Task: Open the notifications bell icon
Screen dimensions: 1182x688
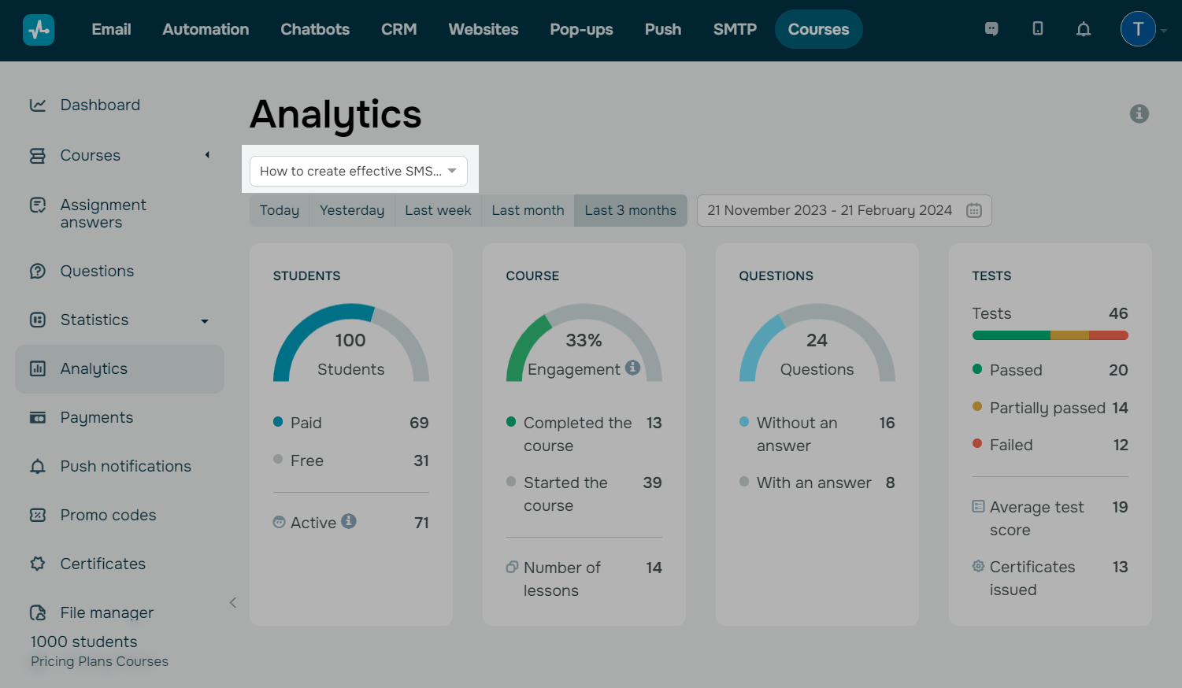Action: click(1084, 29)
